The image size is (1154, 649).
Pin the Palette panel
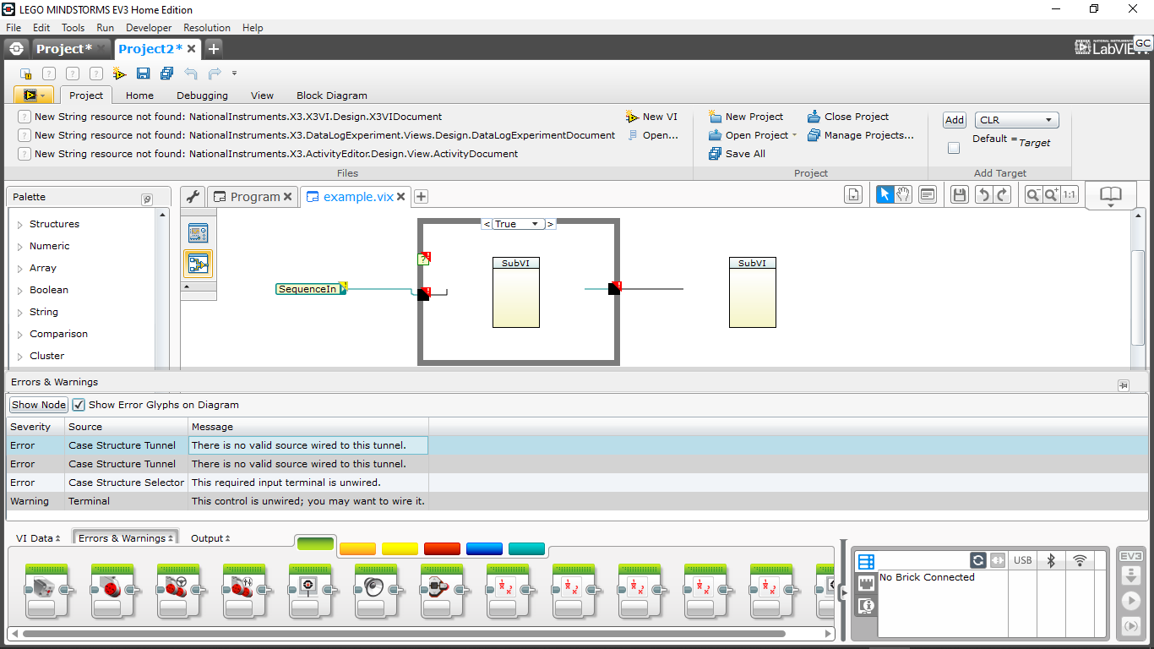tap(147, 199)
